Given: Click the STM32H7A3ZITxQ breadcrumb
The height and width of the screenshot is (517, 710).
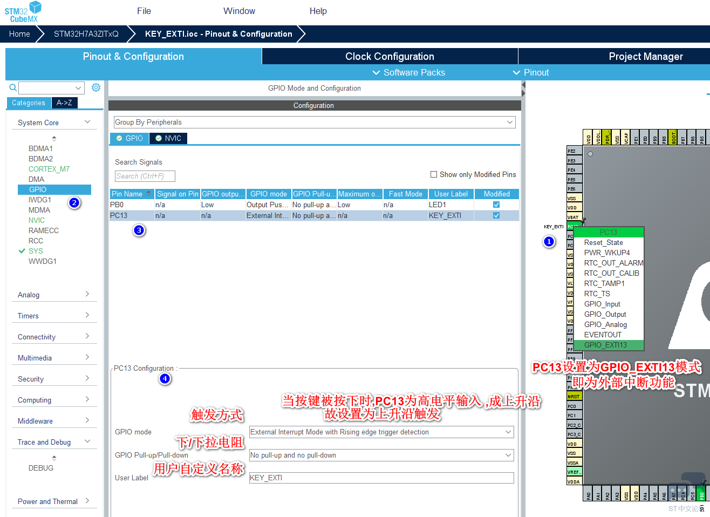Looking at the screenshot, I should [86, 34].
